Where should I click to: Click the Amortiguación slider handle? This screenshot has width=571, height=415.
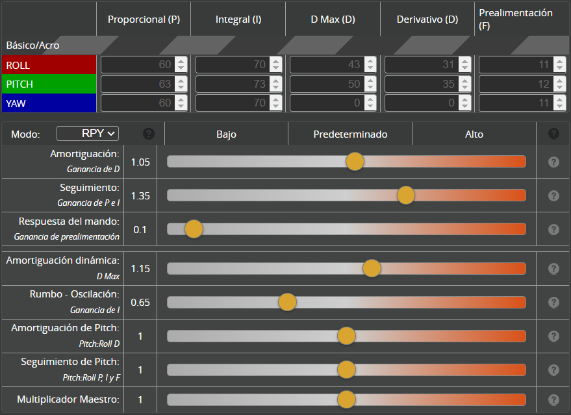coord(355,162)
